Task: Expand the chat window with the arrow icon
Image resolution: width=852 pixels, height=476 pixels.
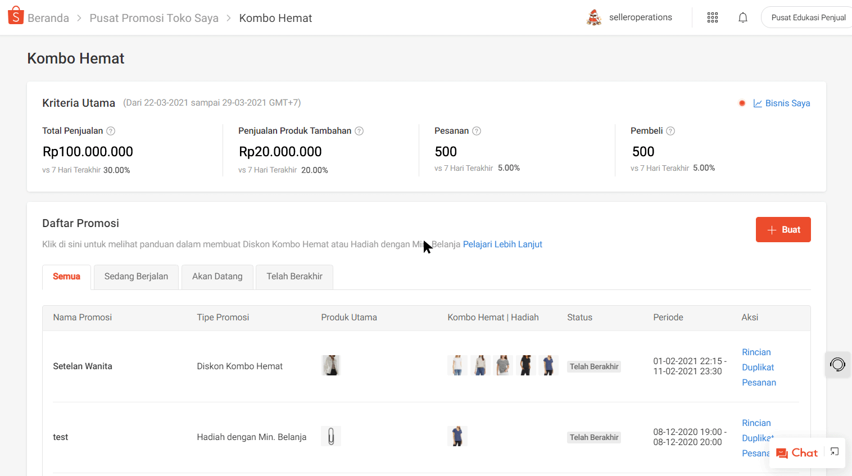Action: click(835, 452)
